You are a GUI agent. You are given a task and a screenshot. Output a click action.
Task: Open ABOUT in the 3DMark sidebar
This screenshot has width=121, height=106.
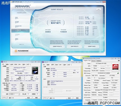point(17,39)
